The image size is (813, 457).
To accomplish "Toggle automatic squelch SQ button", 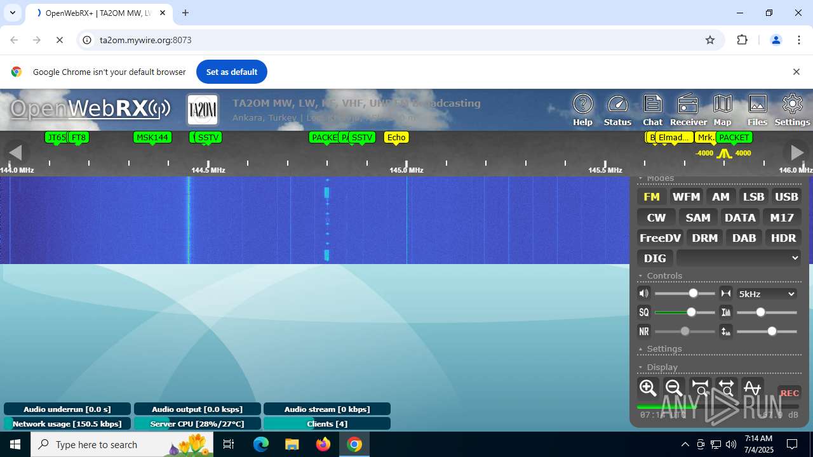I will click(644, 312).
